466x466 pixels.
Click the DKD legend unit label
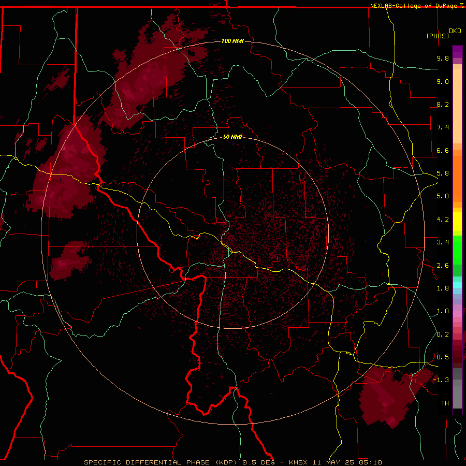pyautogui.click(x=455, y=31)
